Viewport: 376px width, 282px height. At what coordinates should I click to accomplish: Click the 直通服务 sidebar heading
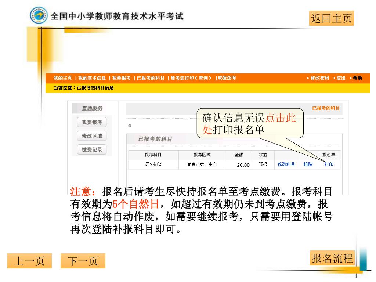pyautogui.click(x=92, y=108)
